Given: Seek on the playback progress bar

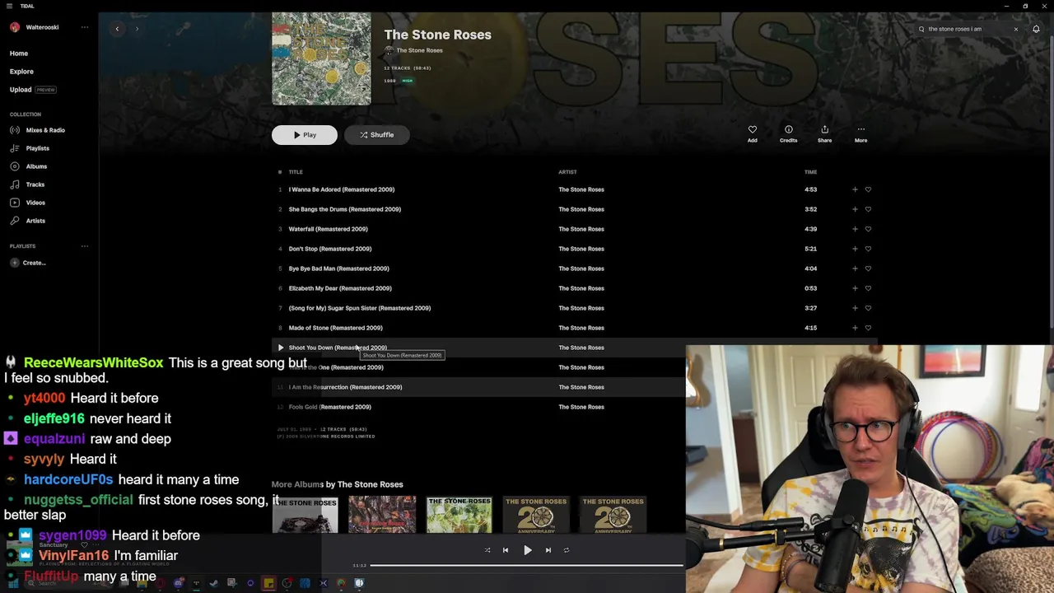Looking at the screenshot, I should (526, 565).
